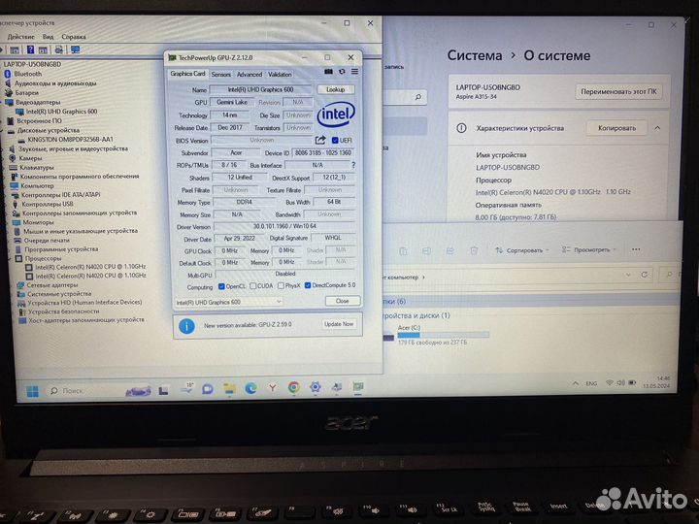Click the Device Manager print toolbar icon
Image resolution: width=699 pixels, height=524 pixels.
coord(59,49)
